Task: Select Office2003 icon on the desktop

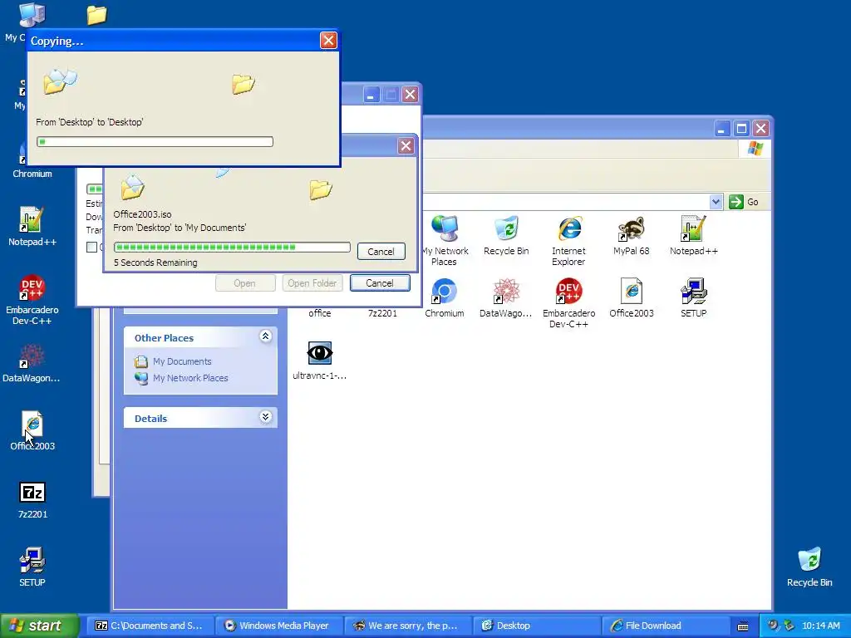Action: pos(32,431)
